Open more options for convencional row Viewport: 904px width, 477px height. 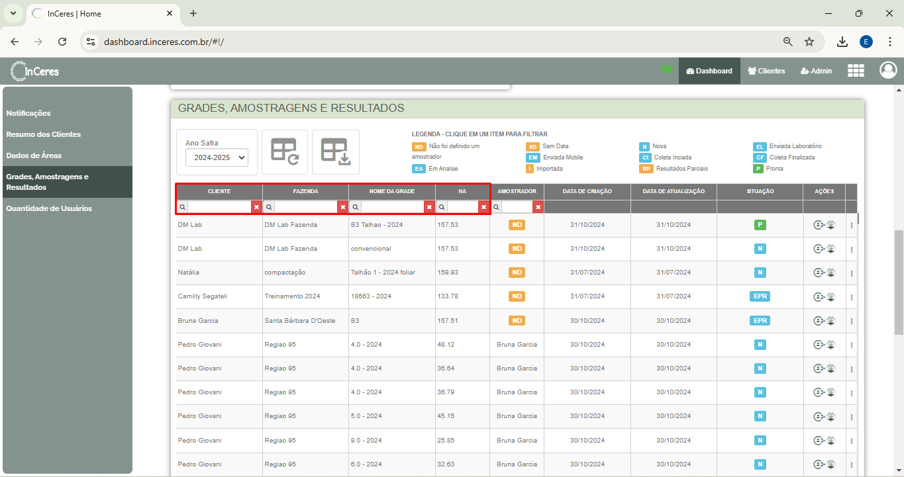[x=852, y=249]
